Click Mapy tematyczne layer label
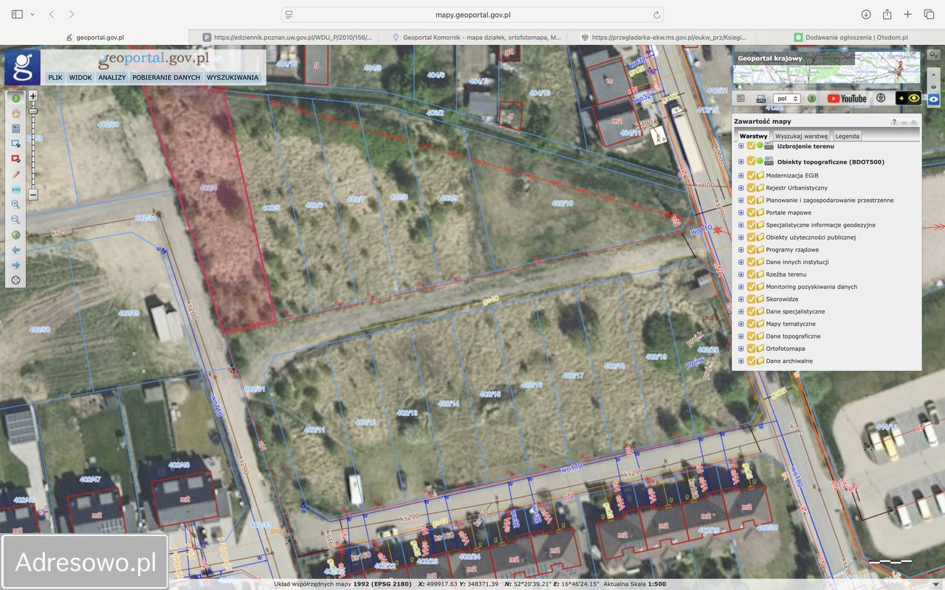 (x=791, y=324)
